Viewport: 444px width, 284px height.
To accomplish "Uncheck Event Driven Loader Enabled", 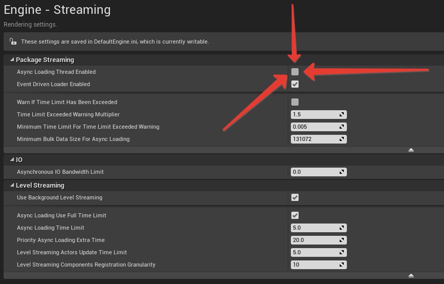I will click(x=295, y=84).
